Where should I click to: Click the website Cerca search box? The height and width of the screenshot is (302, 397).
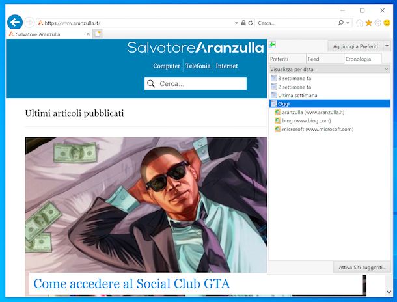pyautogui.click(x=195, y=83)
